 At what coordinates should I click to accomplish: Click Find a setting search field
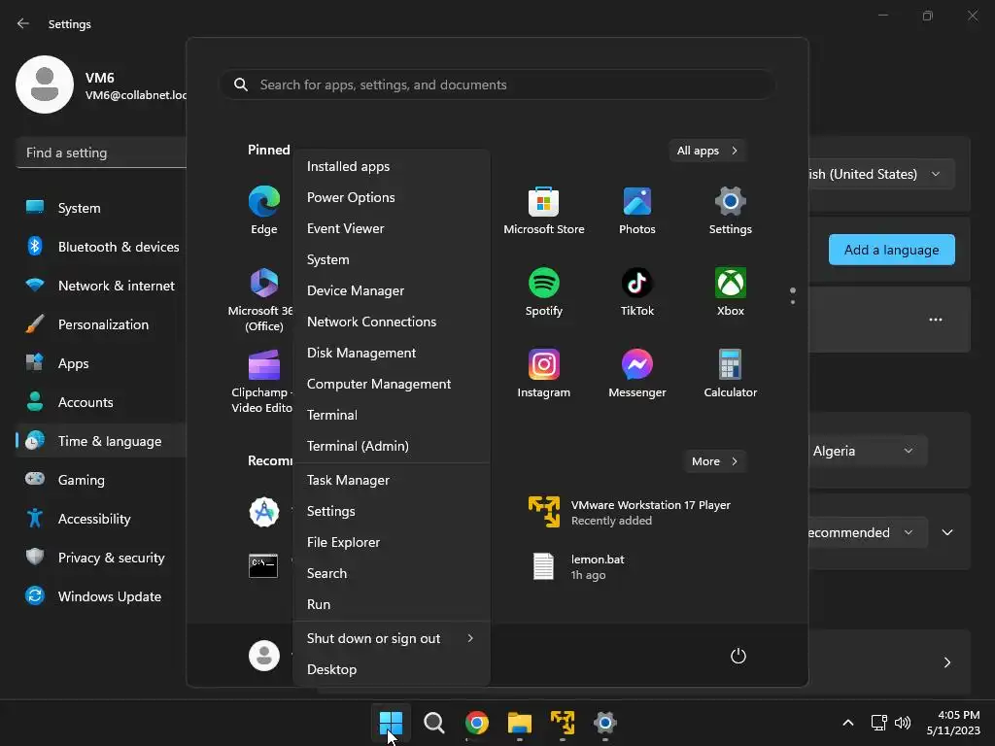point(101,153)
